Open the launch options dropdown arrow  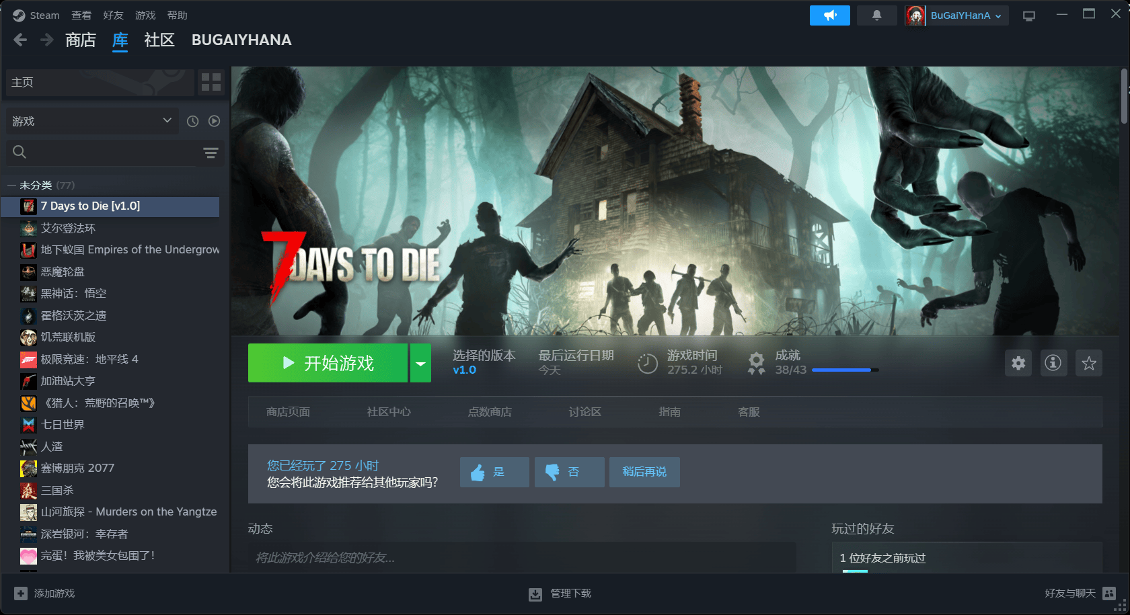pyautogui.click(x=420, y=363)
